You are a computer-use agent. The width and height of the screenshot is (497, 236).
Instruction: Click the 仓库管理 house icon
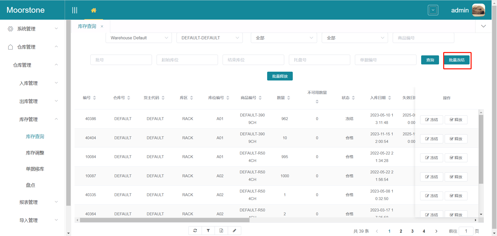[x=10, y=47]
